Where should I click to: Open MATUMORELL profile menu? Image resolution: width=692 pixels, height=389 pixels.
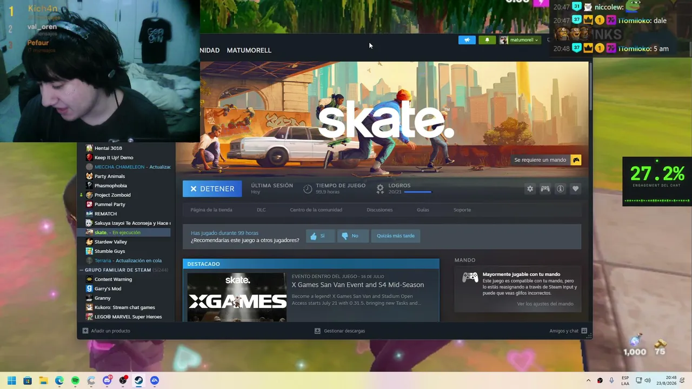pyautogui.click(x=249, y=50)
